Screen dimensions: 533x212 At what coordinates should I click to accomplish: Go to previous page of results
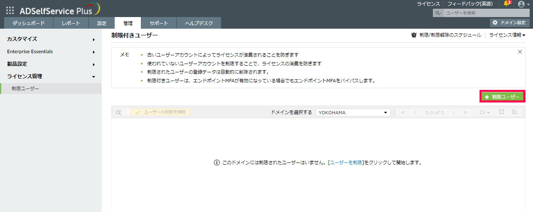tap(415, 113)
